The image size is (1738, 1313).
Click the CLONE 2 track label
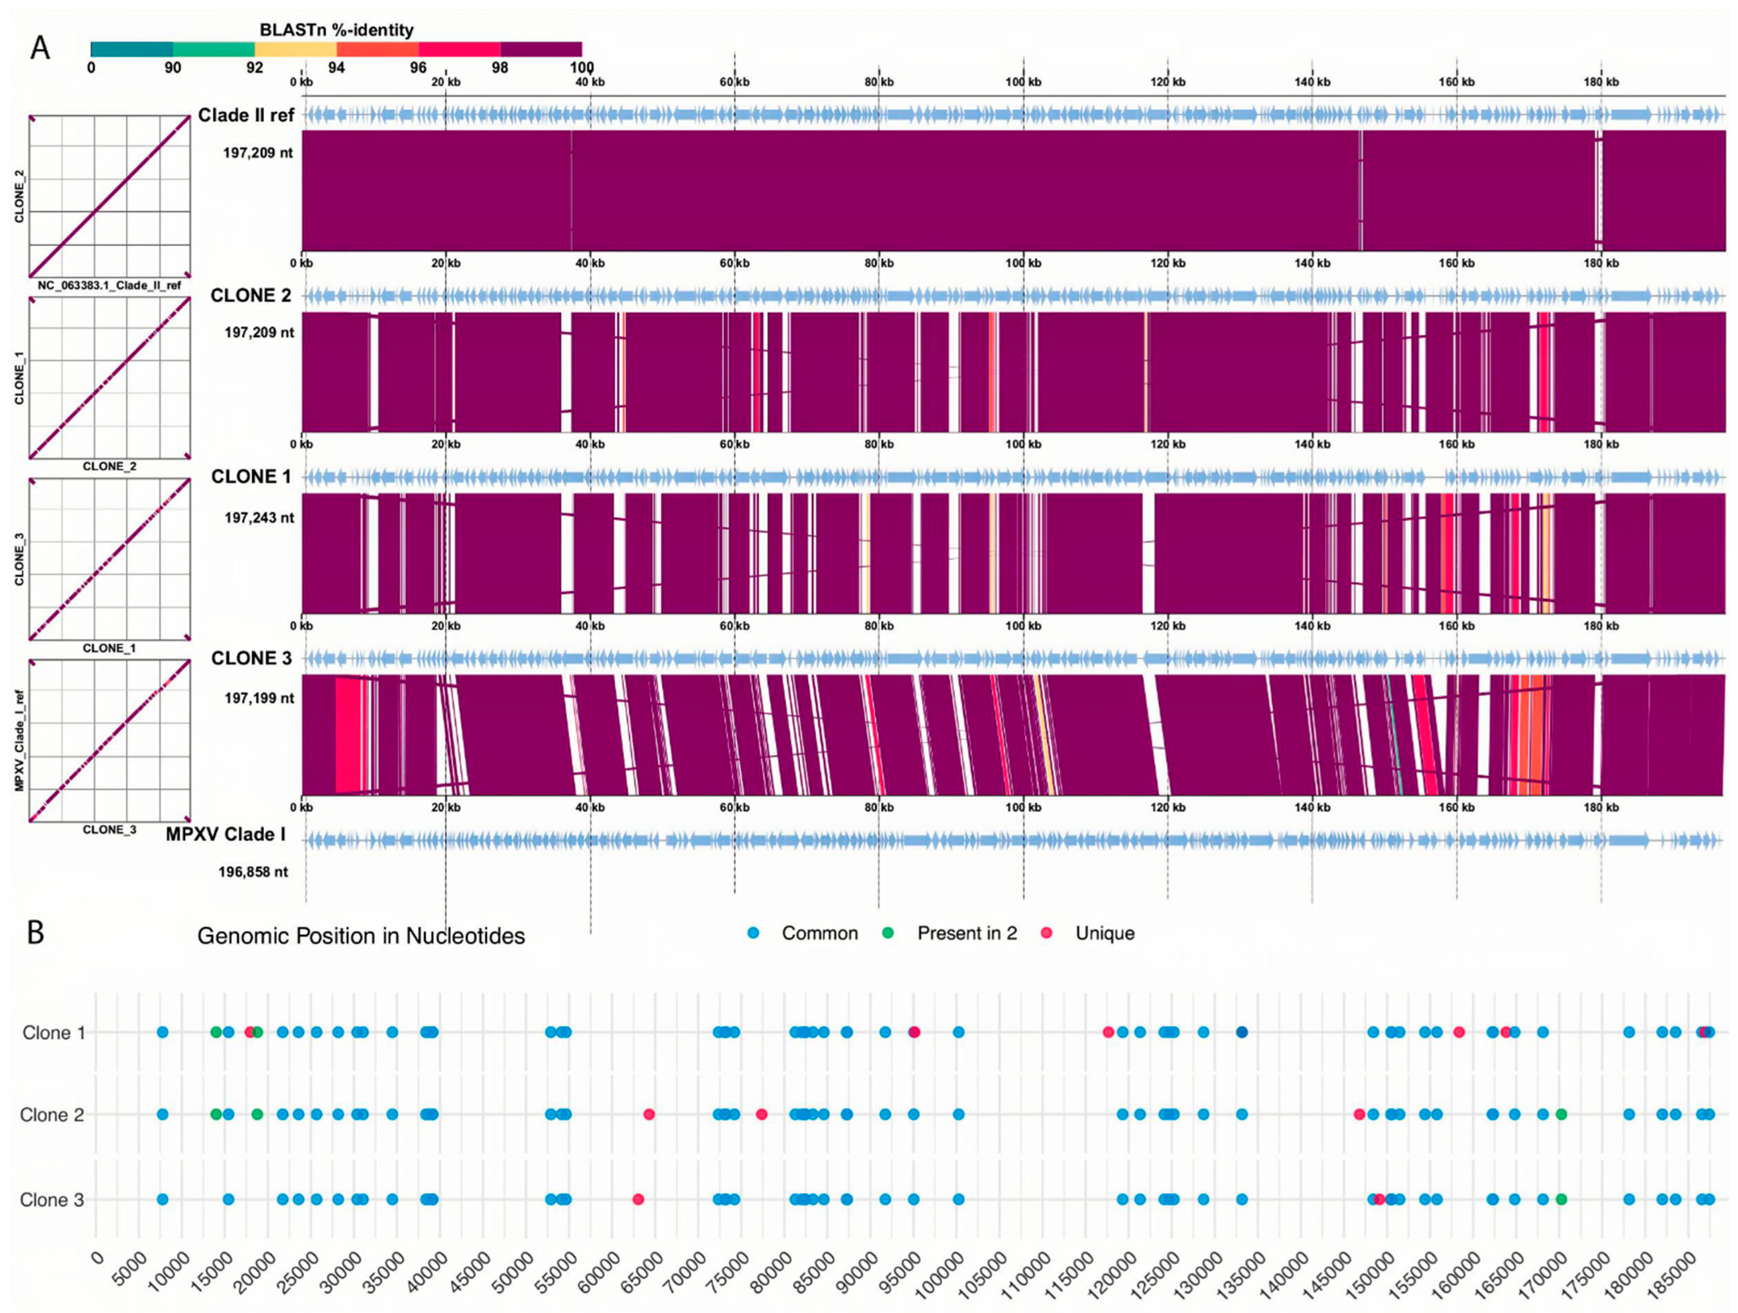tap(251, 296)
